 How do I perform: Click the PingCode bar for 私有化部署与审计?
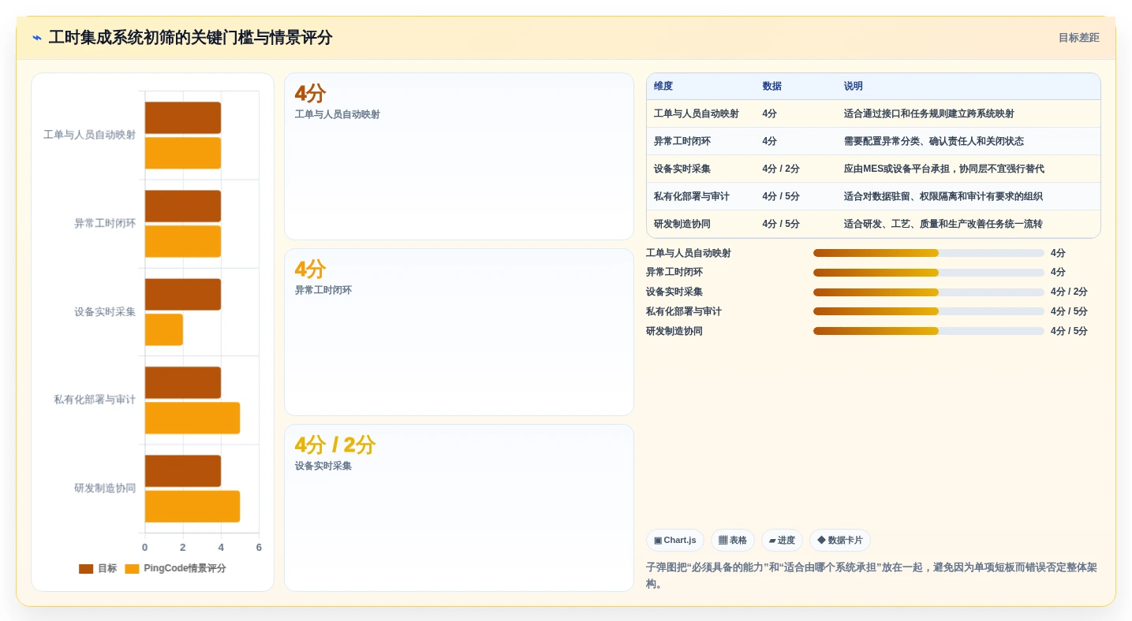192,418
